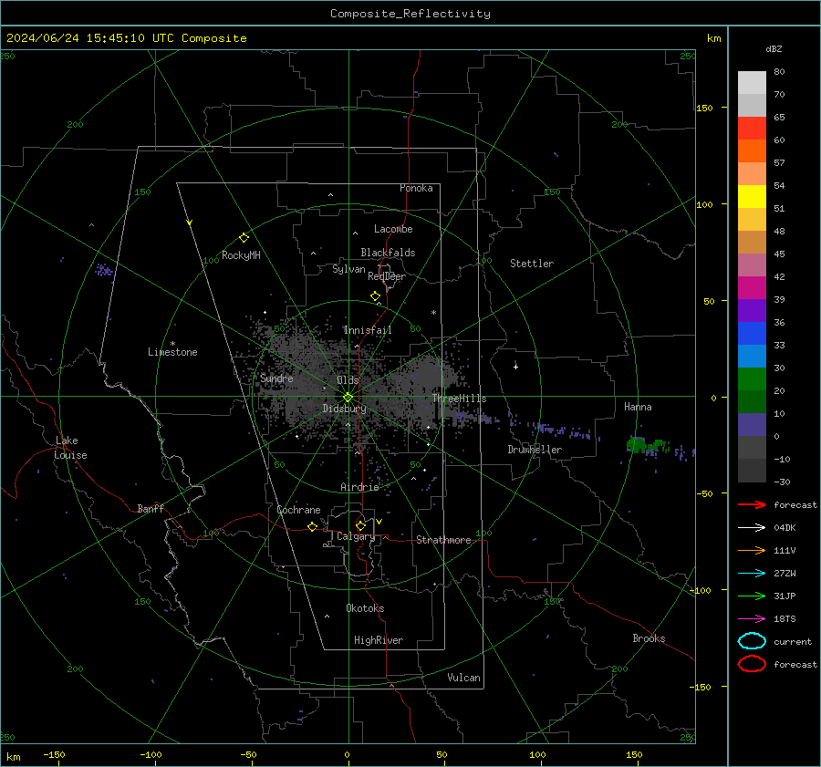Select the yellow 54 dBZ color swatch

coord(752,196)
